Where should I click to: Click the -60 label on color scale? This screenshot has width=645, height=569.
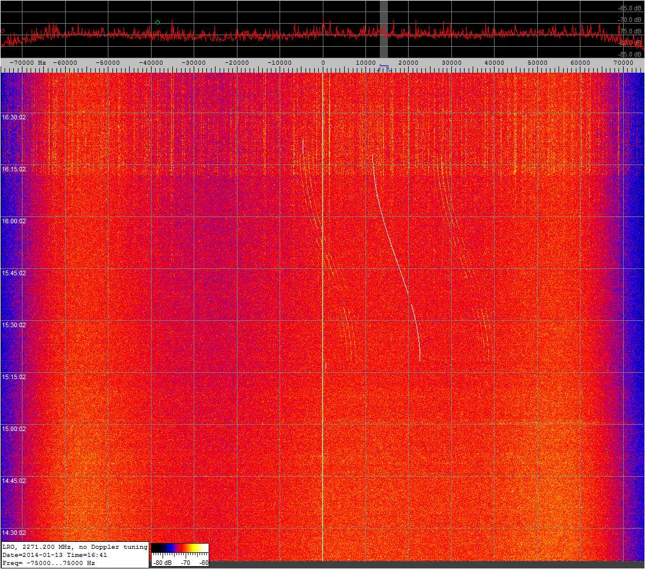(203, 562)
